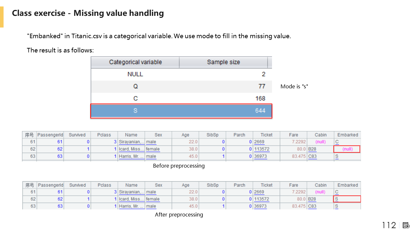Click the "Categorical variable" column header
Viewport: 414px width, 233px height.
pyautogui.click(x=135, y=62)
